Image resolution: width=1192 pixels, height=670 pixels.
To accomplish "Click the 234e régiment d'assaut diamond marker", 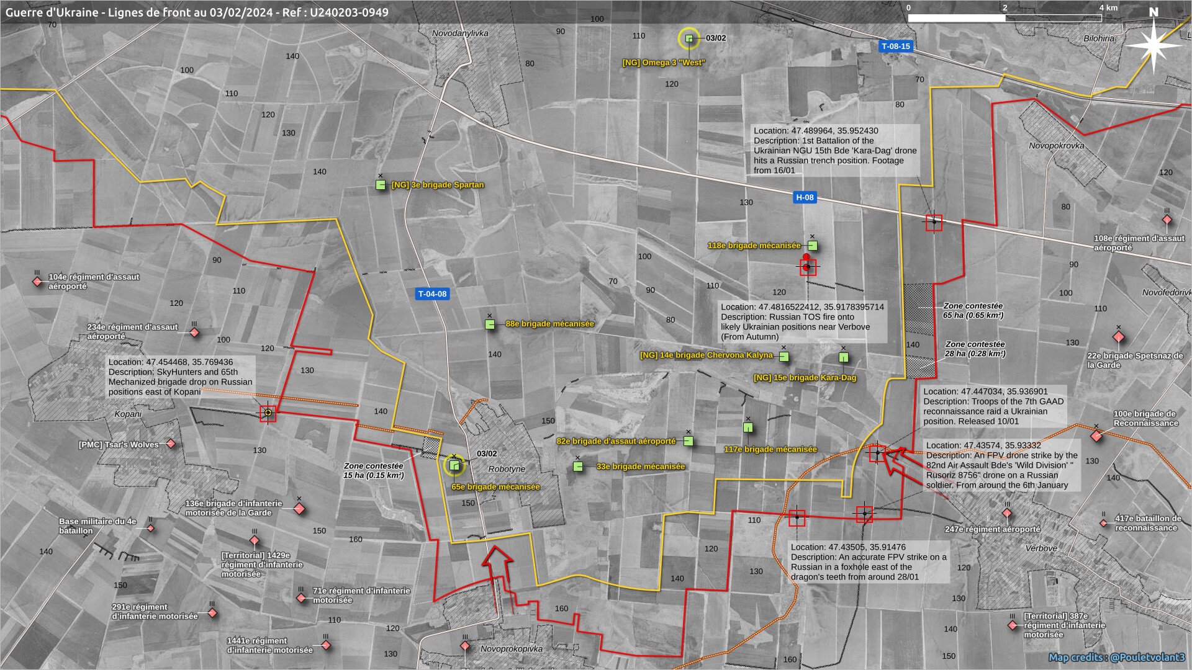I will pos(194,333).
